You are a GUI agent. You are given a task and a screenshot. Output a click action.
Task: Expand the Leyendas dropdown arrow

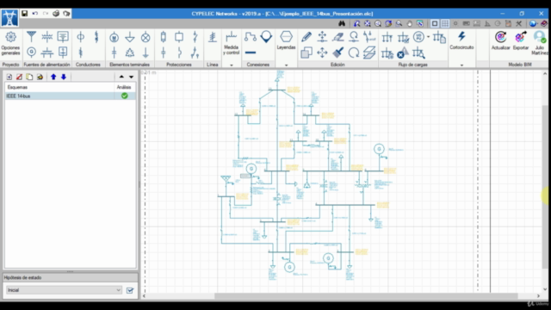[x=286, y=65]
